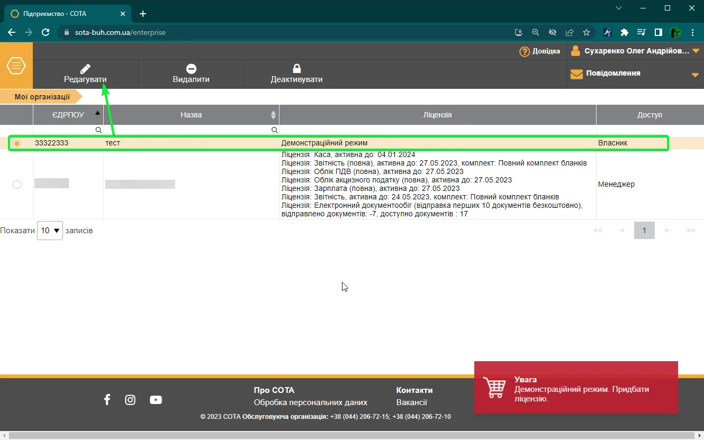The width and height of the screenshot is (704, 440).
Task: Open the Instagram footer icon
Action: pos(130,400)
